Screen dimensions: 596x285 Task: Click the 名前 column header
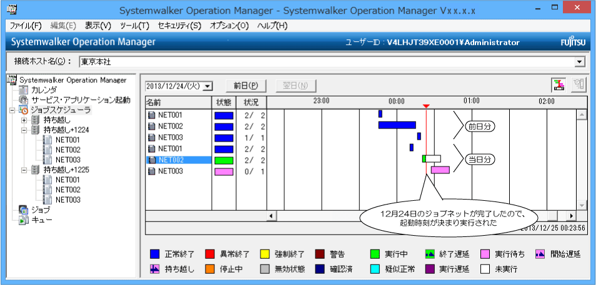click(x=178, y=102)
